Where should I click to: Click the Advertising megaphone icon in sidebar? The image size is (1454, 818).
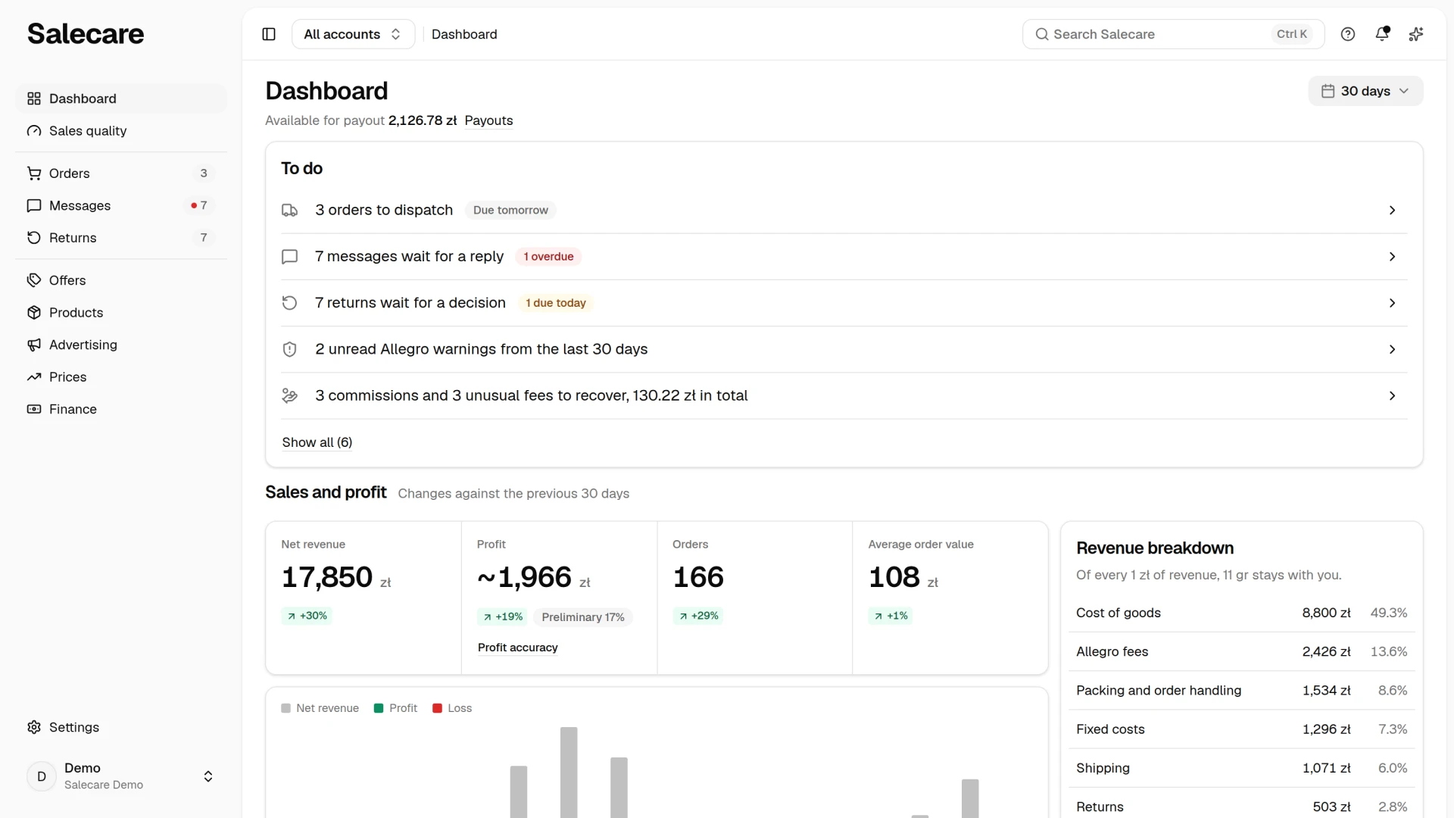(34, 345)
